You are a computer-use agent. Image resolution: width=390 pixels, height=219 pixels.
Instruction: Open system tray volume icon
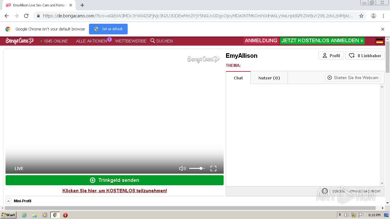346,215
